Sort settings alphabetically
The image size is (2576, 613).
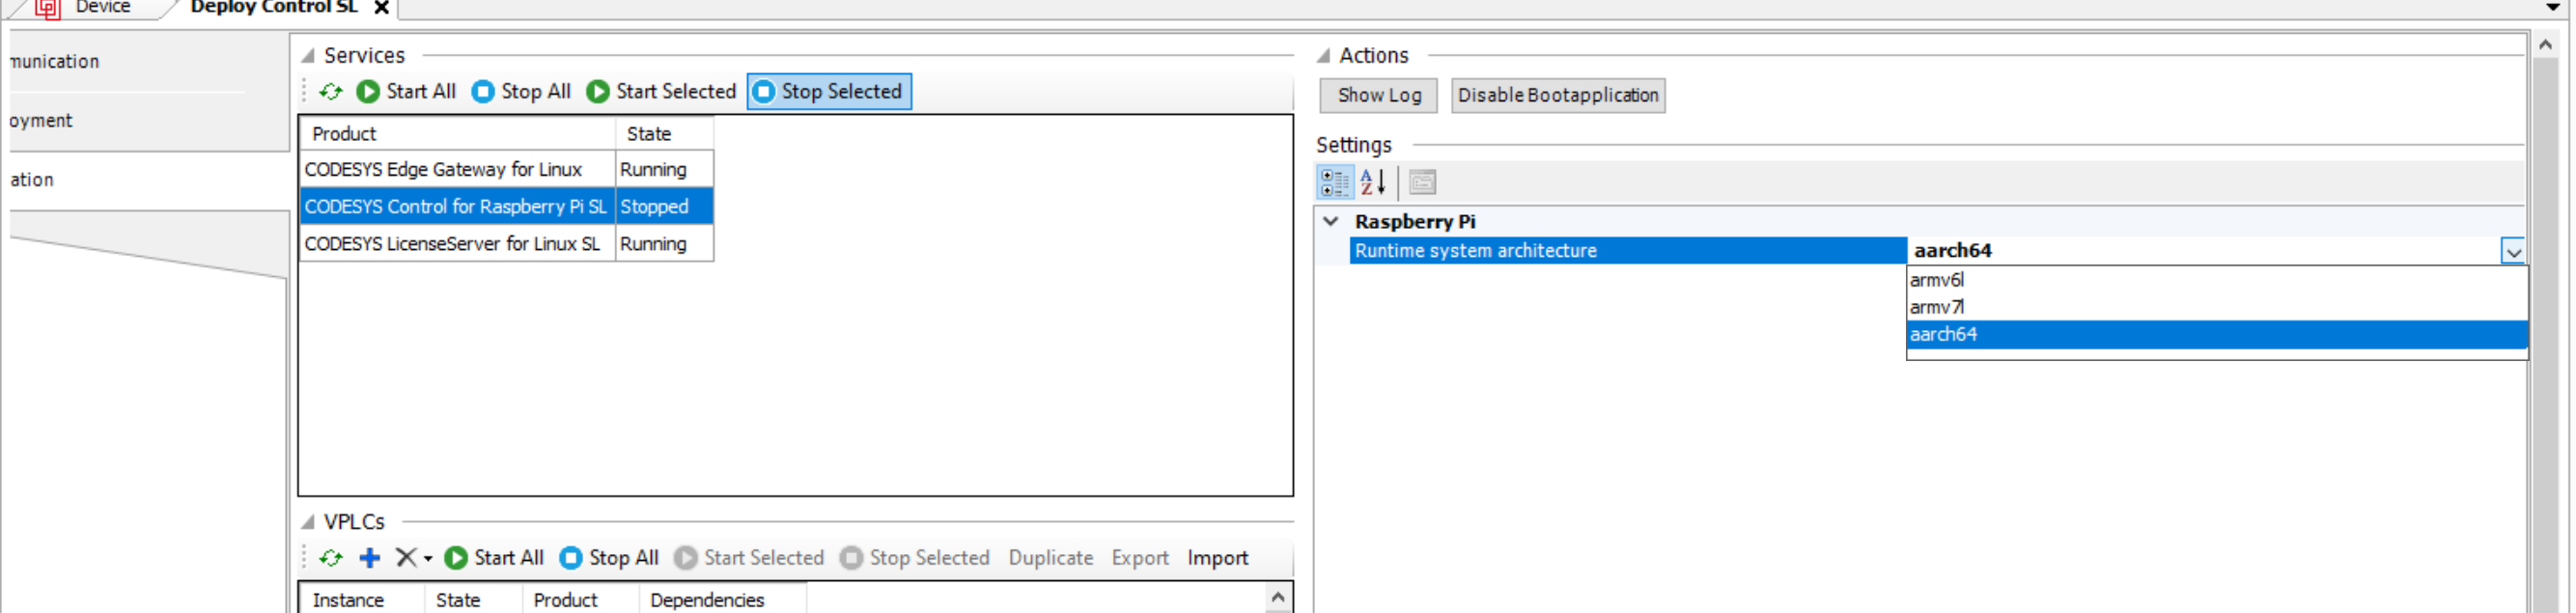pos(1372,182)
